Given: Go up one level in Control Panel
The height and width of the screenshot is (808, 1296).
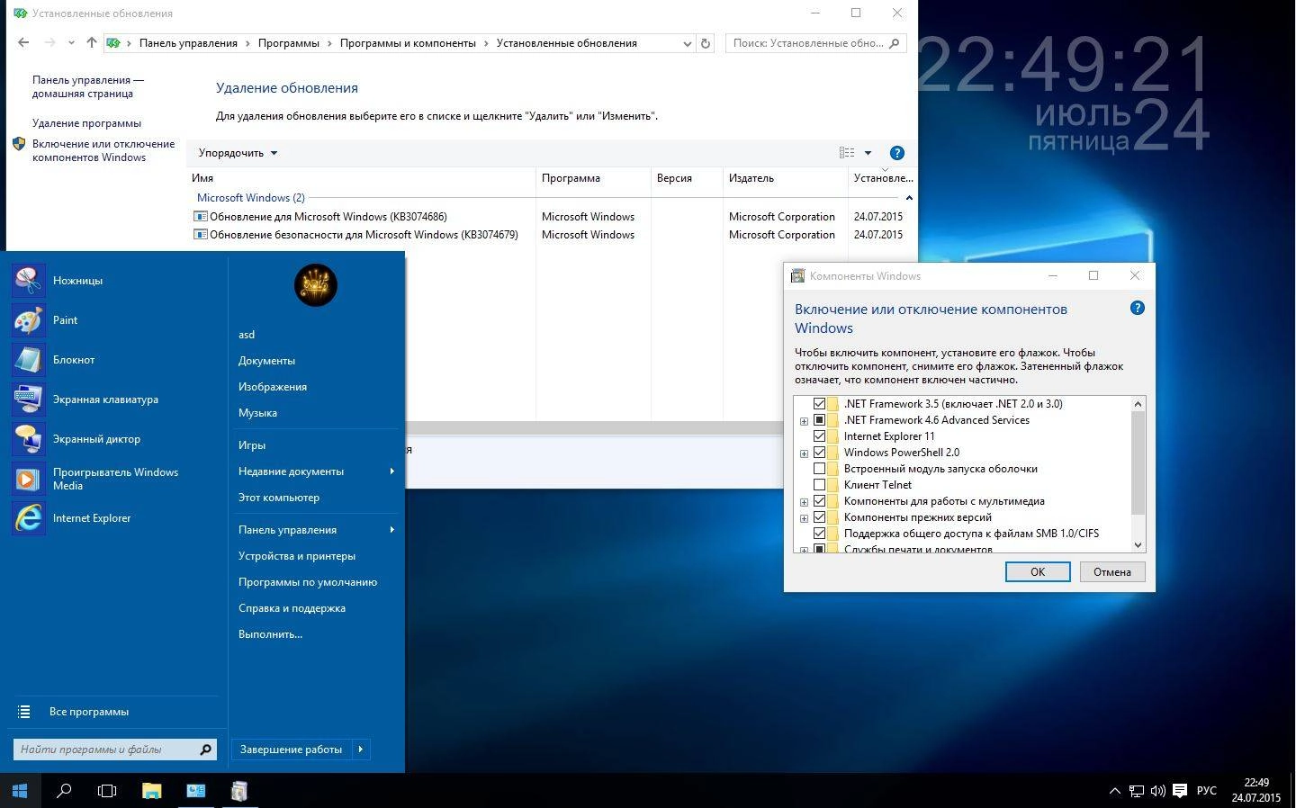Looking at the screenshot, I should coord(92,42).
